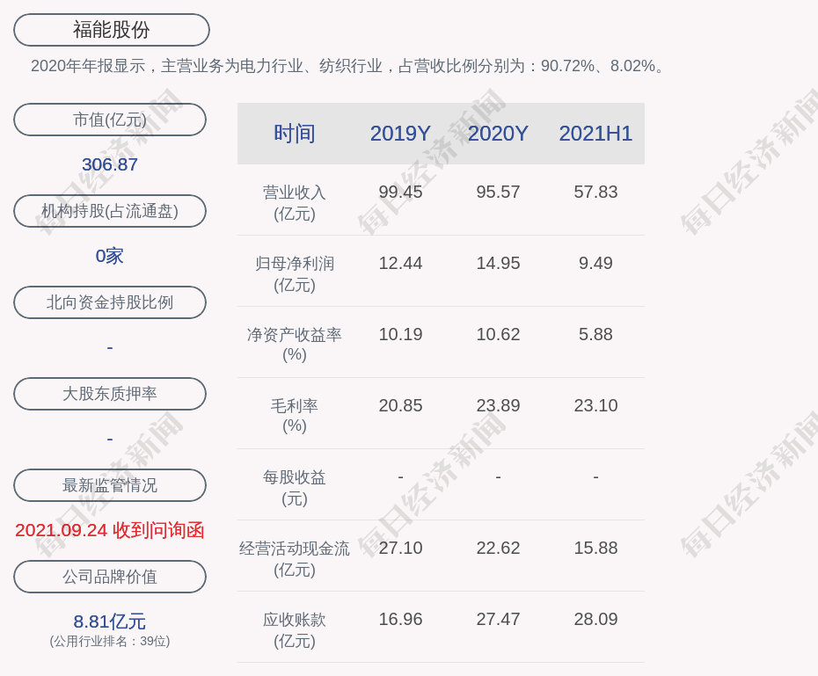Select the 市值(亿元) label pill

110,120
